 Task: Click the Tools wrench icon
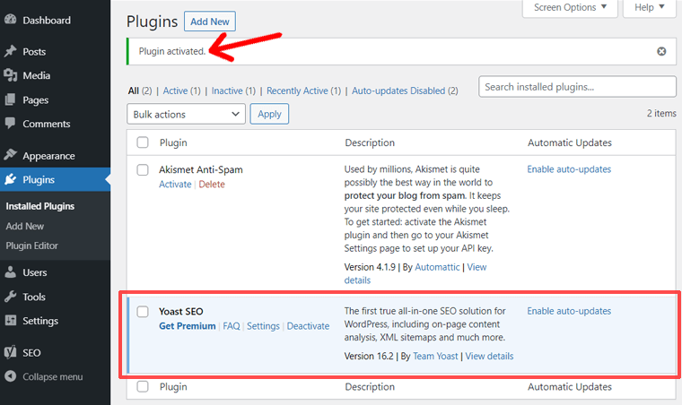coord(11,297)
